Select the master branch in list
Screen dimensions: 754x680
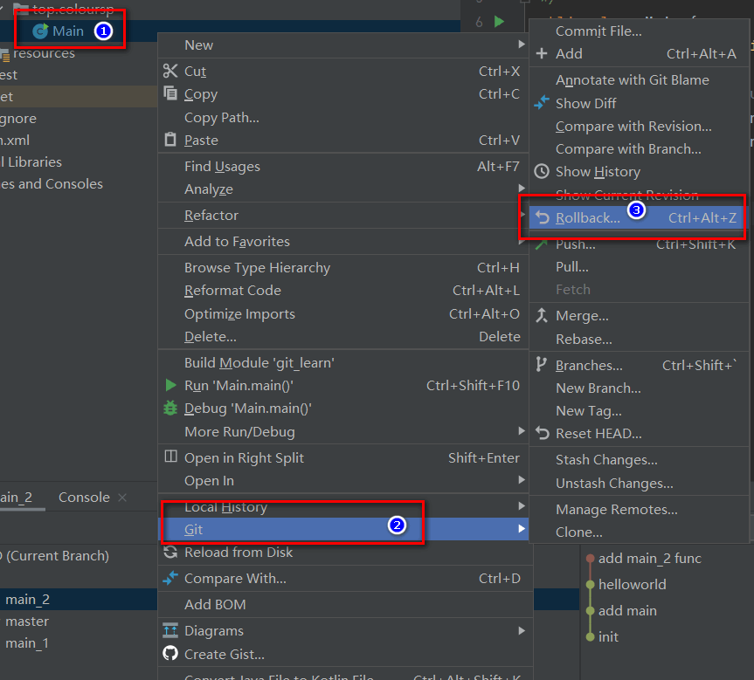point(27,622)
